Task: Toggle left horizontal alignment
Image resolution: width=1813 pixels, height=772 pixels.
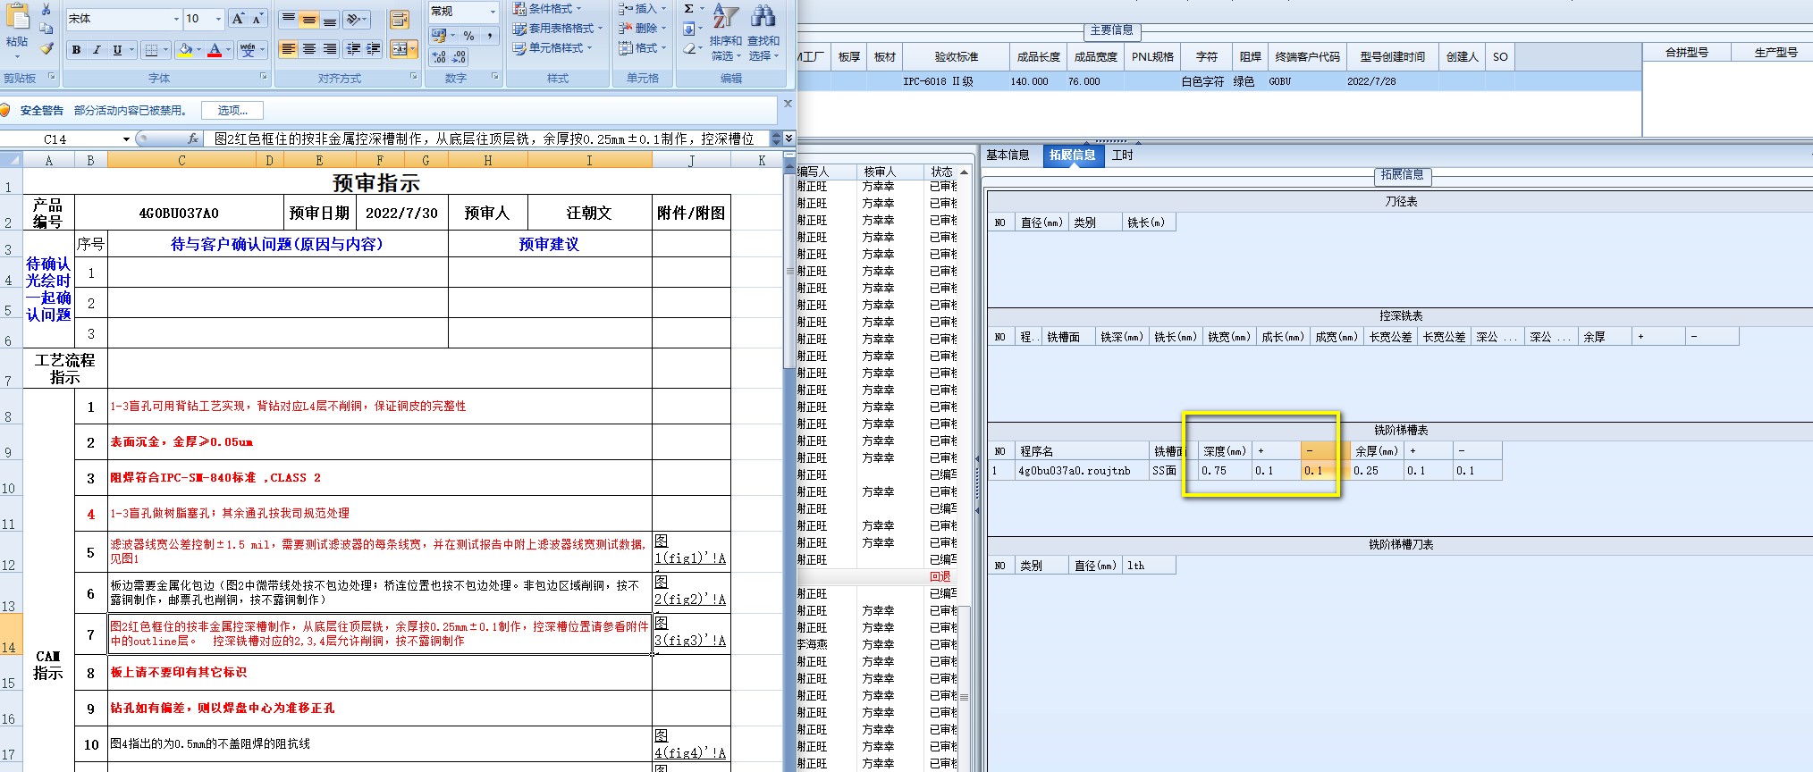Action: tap(288, 48)
